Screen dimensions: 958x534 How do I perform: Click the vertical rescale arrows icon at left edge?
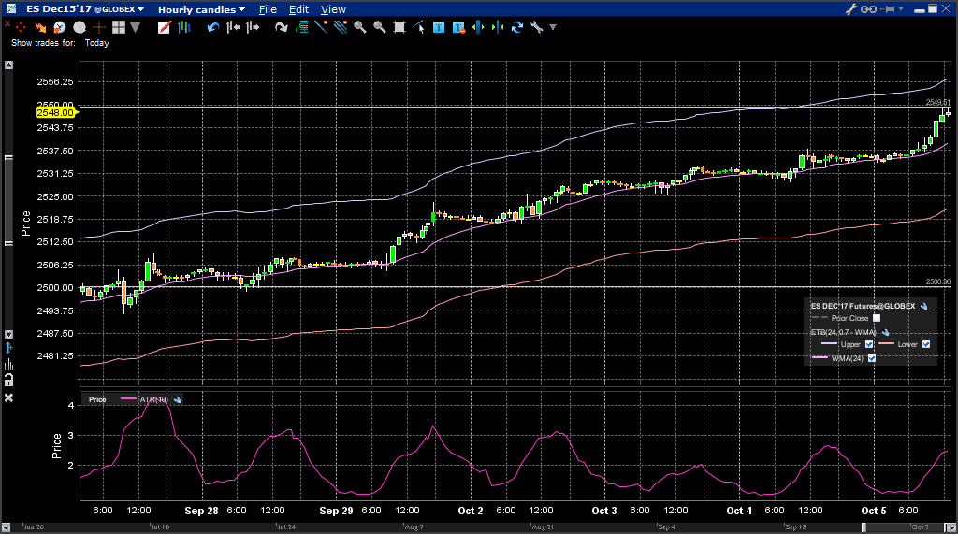point(8,348)
